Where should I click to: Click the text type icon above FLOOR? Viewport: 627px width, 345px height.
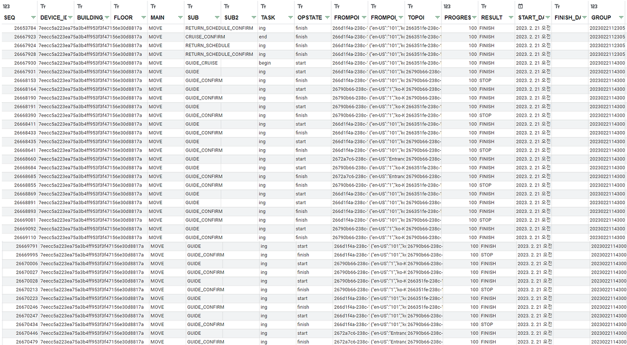pyautogui.click(x=117, y=6)
